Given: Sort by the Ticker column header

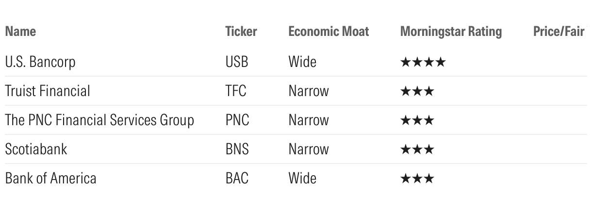Looking at the screenshot, I should coord(241,32).
